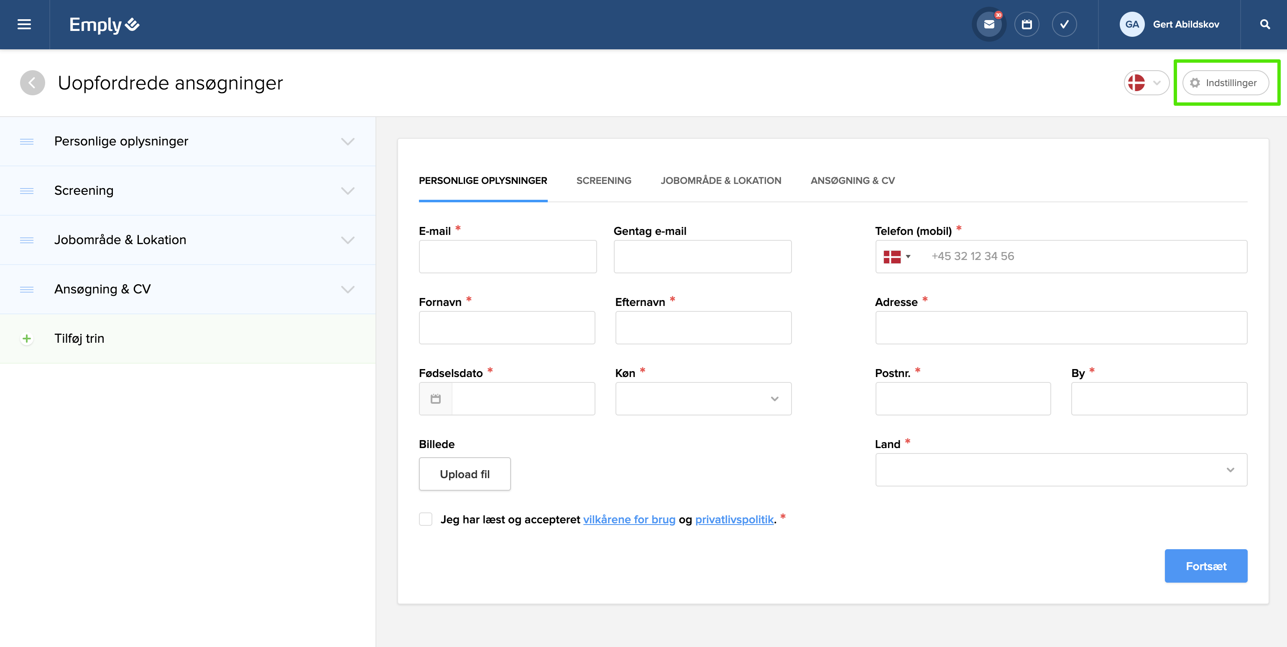Open the Danish flag language dropdown

pyautogui.click(x=1146, y=83)
